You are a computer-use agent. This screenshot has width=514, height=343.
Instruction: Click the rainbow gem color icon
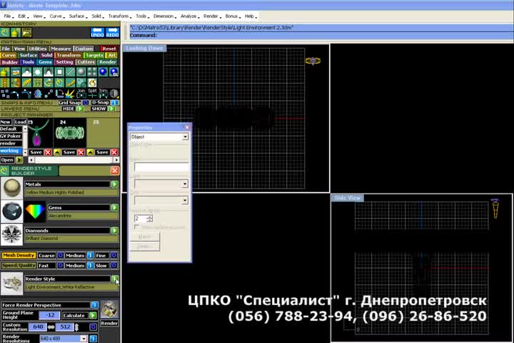pos(35,211)
